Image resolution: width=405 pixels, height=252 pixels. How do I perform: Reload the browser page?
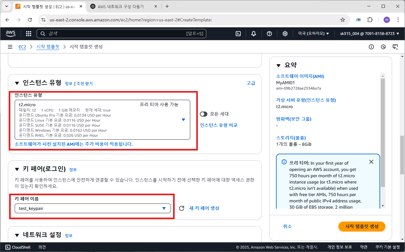point(30,20)
